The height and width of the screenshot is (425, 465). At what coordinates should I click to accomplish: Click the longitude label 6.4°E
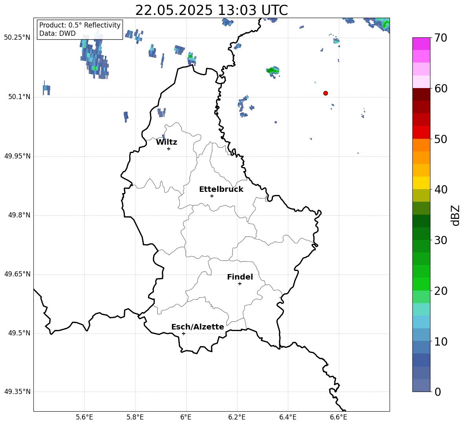287,417
